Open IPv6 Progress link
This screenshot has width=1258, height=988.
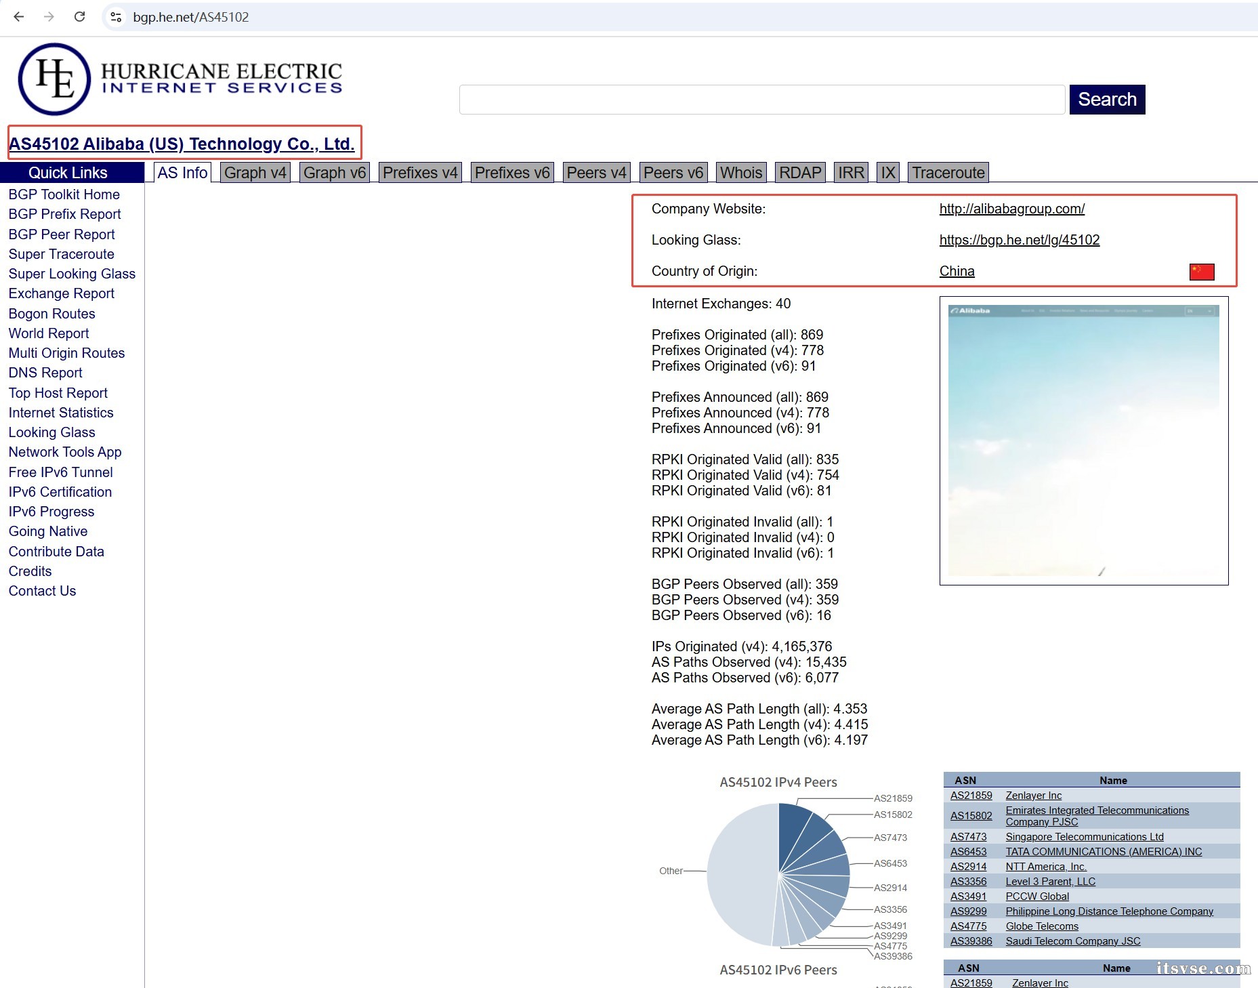click(x=51, y=512)
